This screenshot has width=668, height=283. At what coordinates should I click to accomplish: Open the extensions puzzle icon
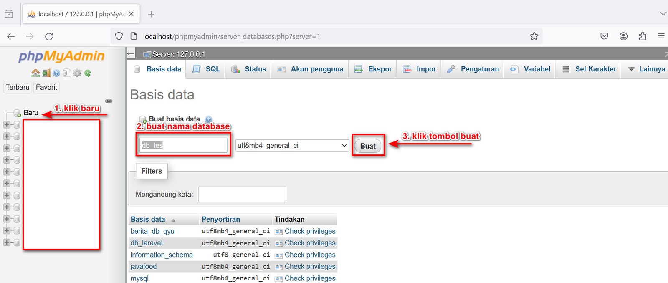643,36
